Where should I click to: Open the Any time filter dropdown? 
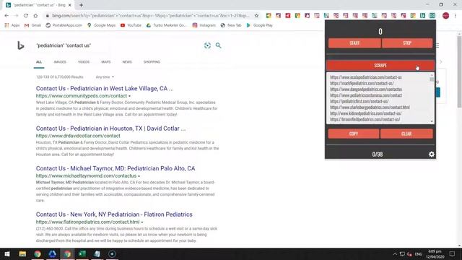(x=105, y=77)
